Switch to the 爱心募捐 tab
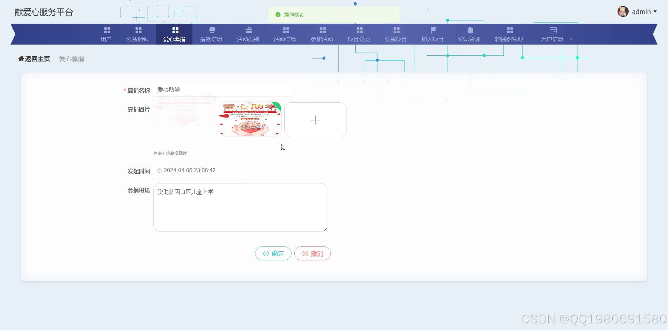The height and width of the screenshot is (330, 668). 175,34
